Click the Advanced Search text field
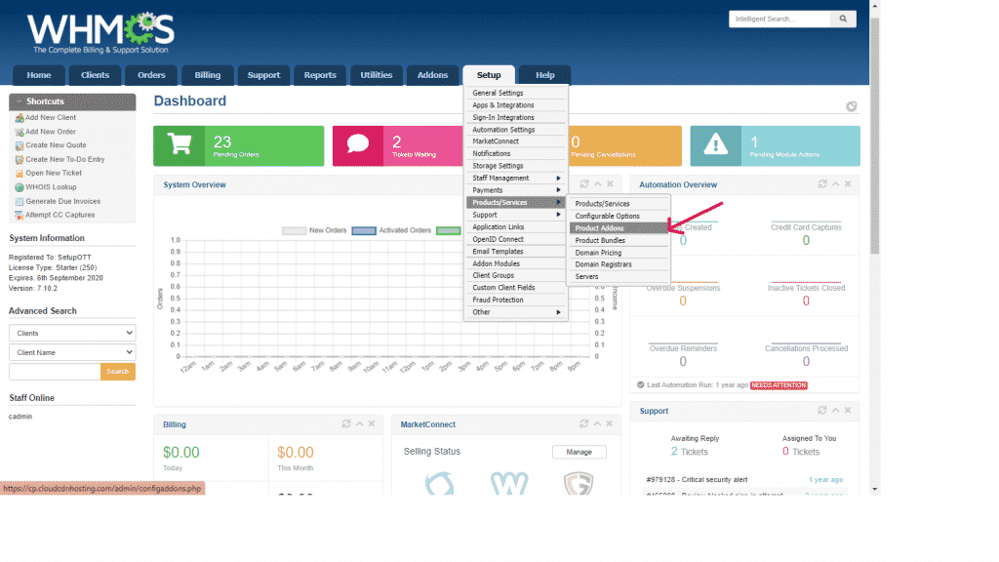The image size is (999, 562). [x=55, y=372]
